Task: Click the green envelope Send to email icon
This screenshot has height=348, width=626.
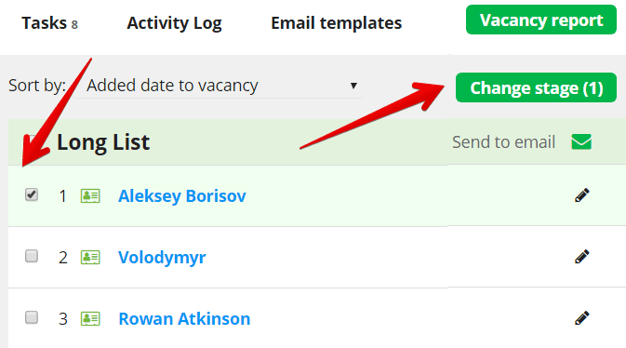Action: (581, 141)
